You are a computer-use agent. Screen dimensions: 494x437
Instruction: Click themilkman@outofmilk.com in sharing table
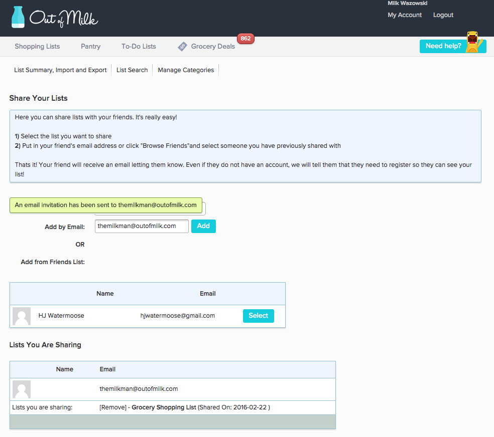tap(139, 389)
